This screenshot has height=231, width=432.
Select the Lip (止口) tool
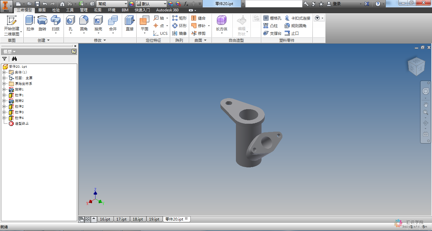[292, 33]
